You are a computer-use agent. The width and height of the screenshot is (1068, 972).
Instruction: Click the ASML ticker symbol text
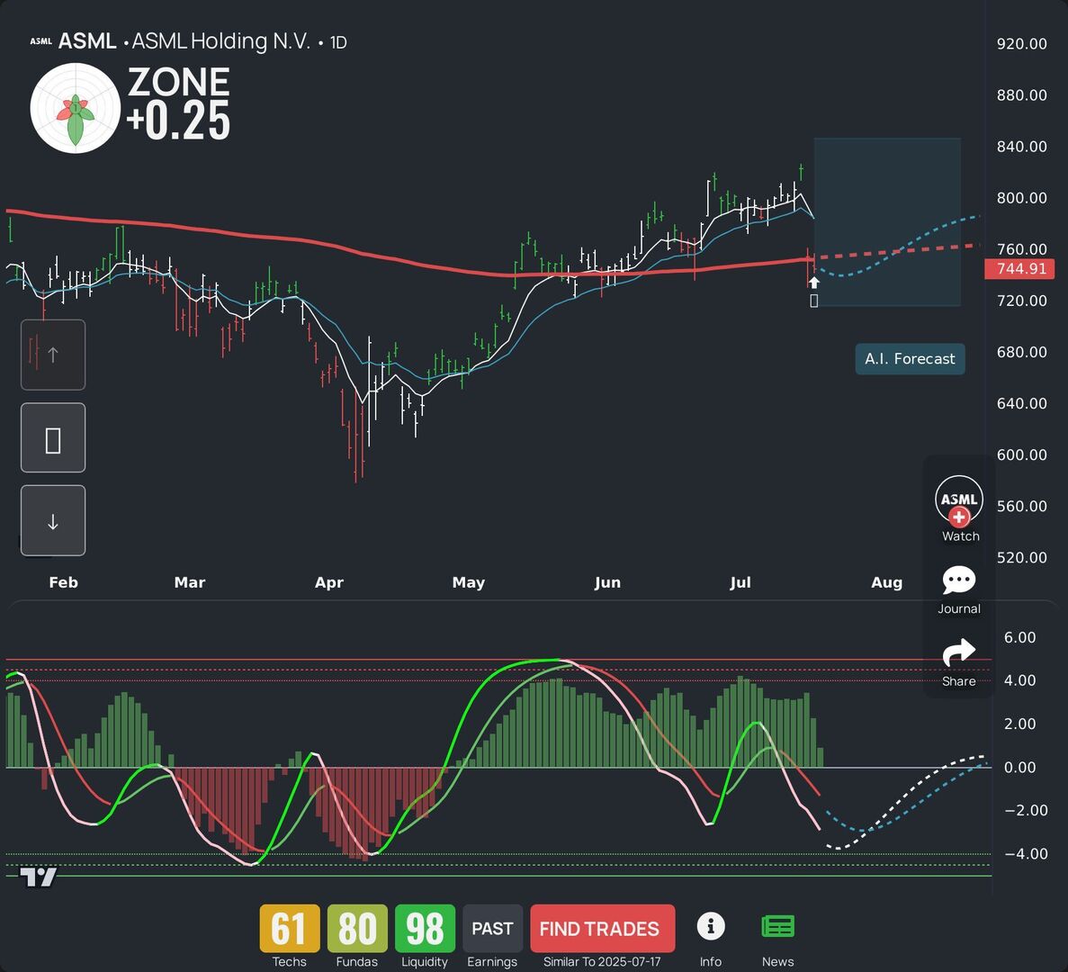[x=87, y=41]
